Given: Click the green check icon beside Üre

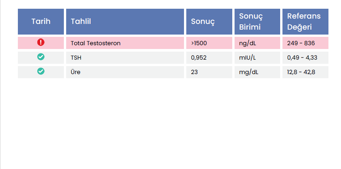Looking at the screenshot, I should (x=41, y=71).
